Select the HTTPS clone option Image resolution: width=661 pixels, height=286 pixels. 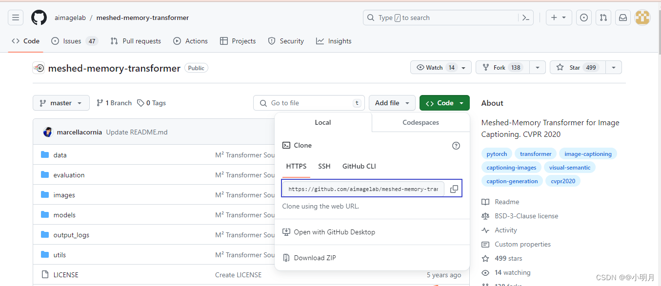pyautogui.click(x=296, y=166)
